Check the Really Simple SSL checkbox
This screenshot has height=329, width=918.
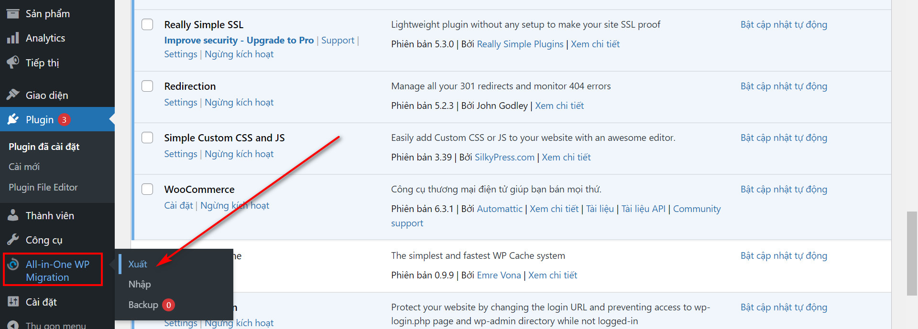tap(147, 24)
